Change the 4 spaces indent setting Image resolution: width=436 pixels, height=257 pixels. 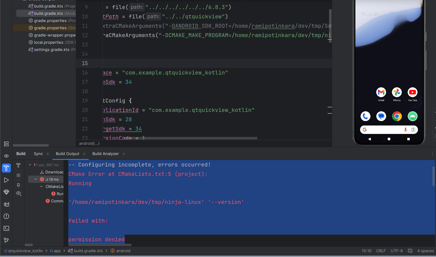tap(426, 251)
